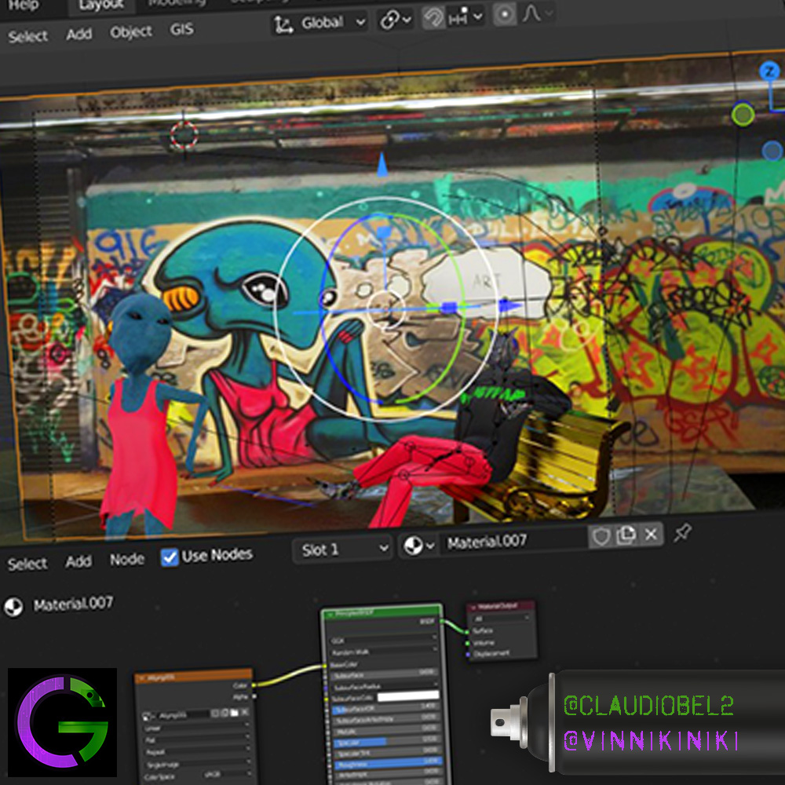Click the transform orientation axes icon
The height and width of the screenshot is (785, 785).
(284, 24)
